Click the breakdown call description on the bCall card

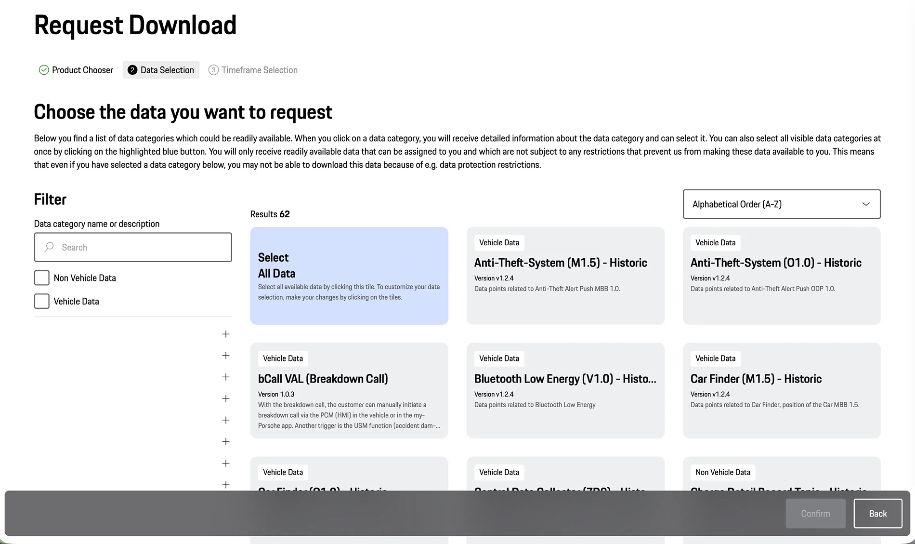(349, 415)
